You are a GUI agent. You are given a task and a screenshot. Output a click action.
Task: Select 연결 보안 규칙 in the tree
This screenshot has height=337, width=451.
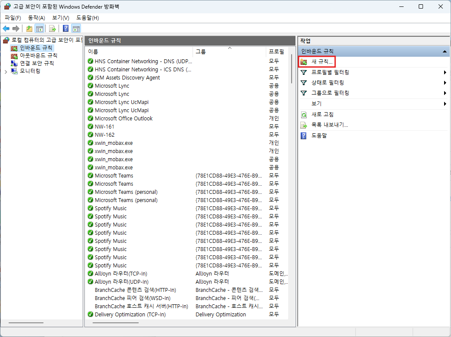37,63
